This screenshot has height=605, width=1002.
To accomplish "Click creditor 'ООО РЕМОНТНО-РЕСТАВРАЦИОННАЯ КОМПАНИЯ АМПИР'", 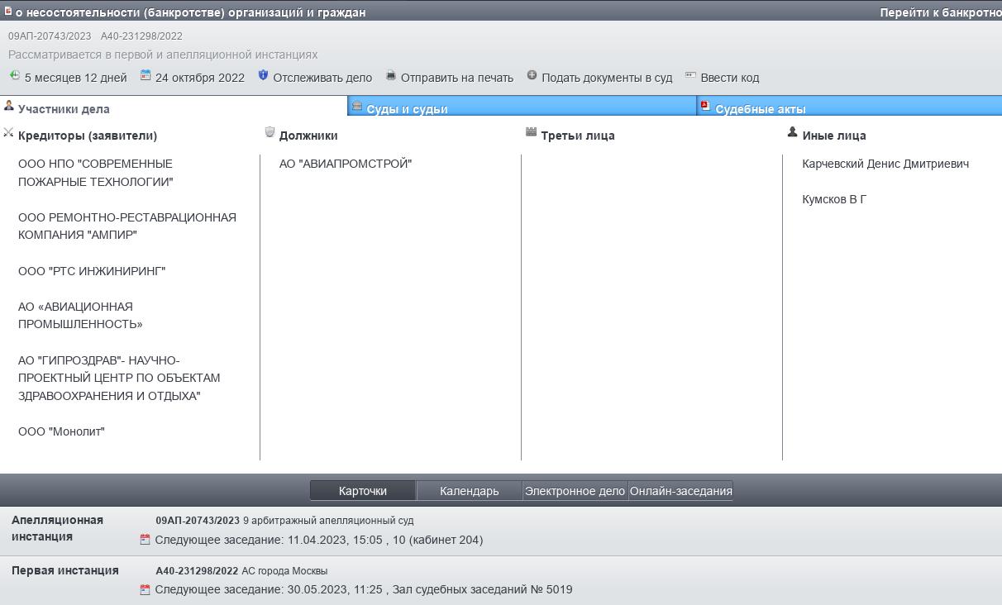I will (127, 226).
